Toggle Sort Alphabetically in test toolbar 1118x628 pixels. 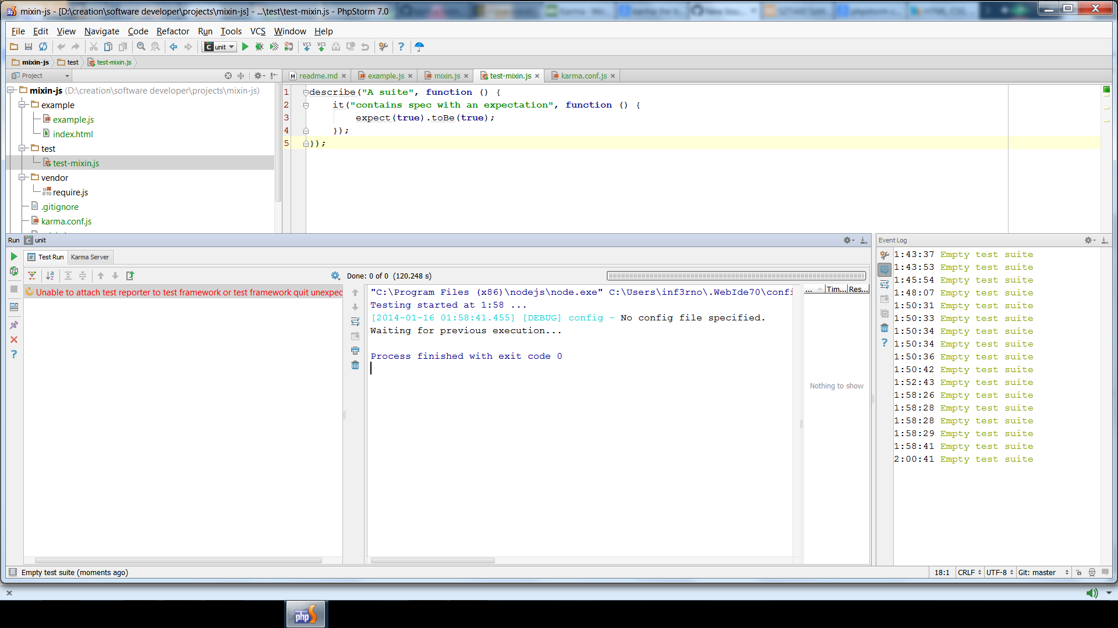coord(50,276)
